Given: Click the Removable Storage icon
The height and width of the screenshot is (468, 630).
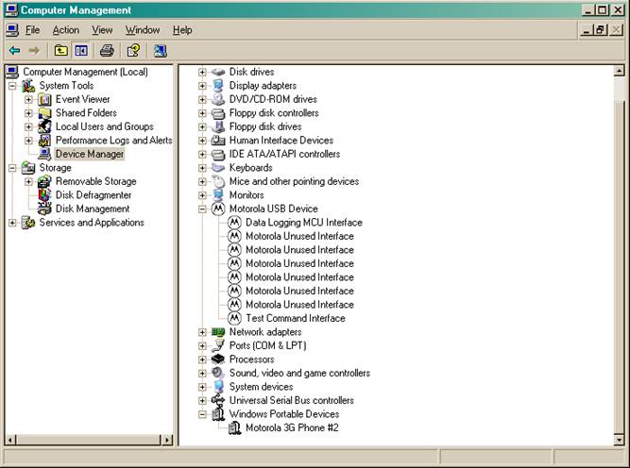Looking at the screenshot, I should click(44, 181).
